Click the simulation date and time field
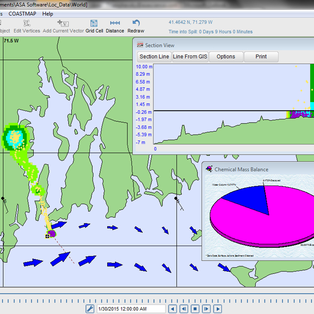 (131, 309)
